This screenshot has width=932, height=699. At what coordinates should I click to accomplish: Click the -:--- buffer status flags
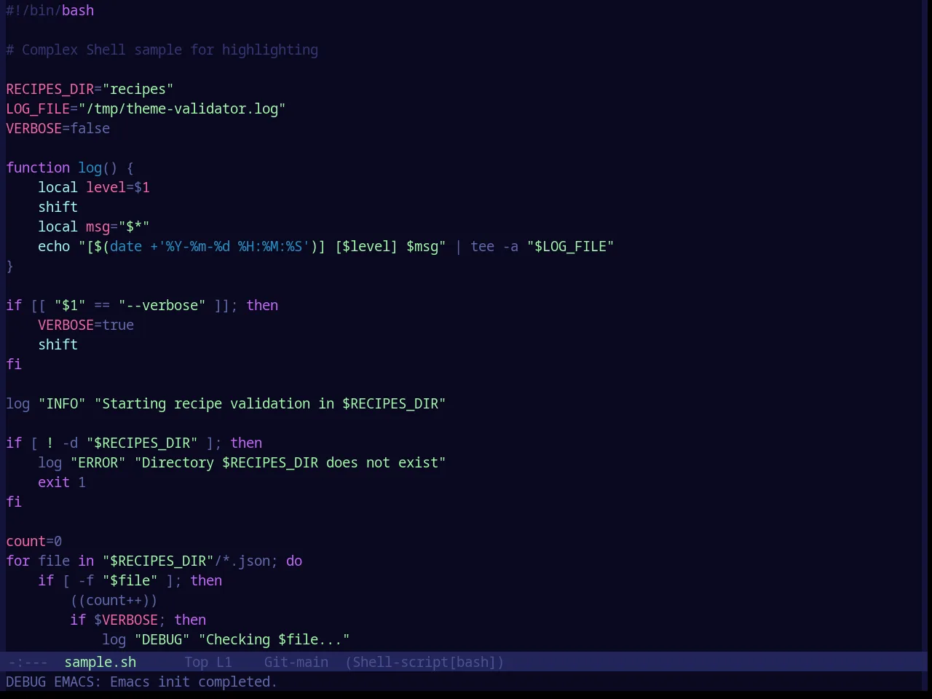28,662
